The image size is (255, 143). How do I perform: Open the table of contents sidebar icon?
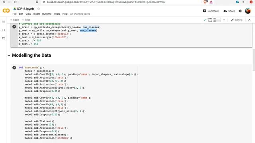tap(4, 22)
